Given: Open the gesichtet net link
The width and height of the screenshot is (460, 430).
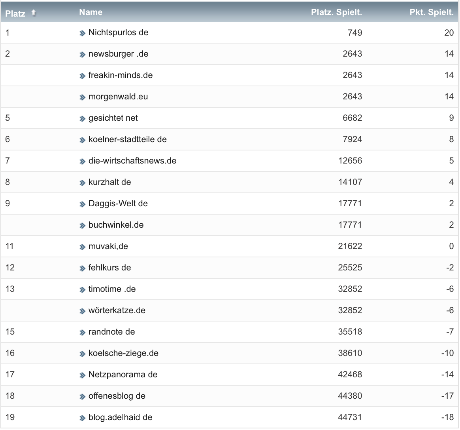Looking at the screenshot, I should [x=113, y=118].
